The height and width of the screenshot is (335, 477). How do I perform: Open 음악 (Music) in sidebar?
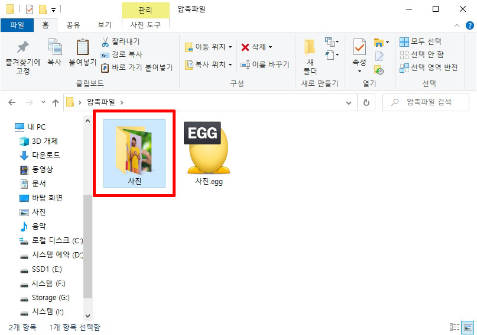33,226
